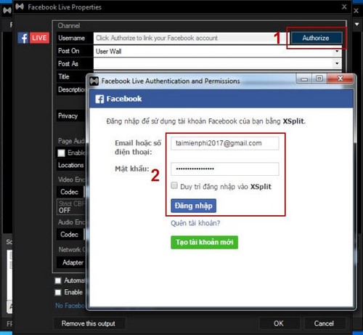Toggle the Automatic checkbox near the bottom
363x335 pixels.
click(x=58, y=280)
